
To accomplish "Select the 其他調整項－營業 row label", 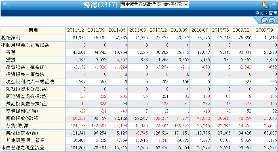I will point(25,140).
